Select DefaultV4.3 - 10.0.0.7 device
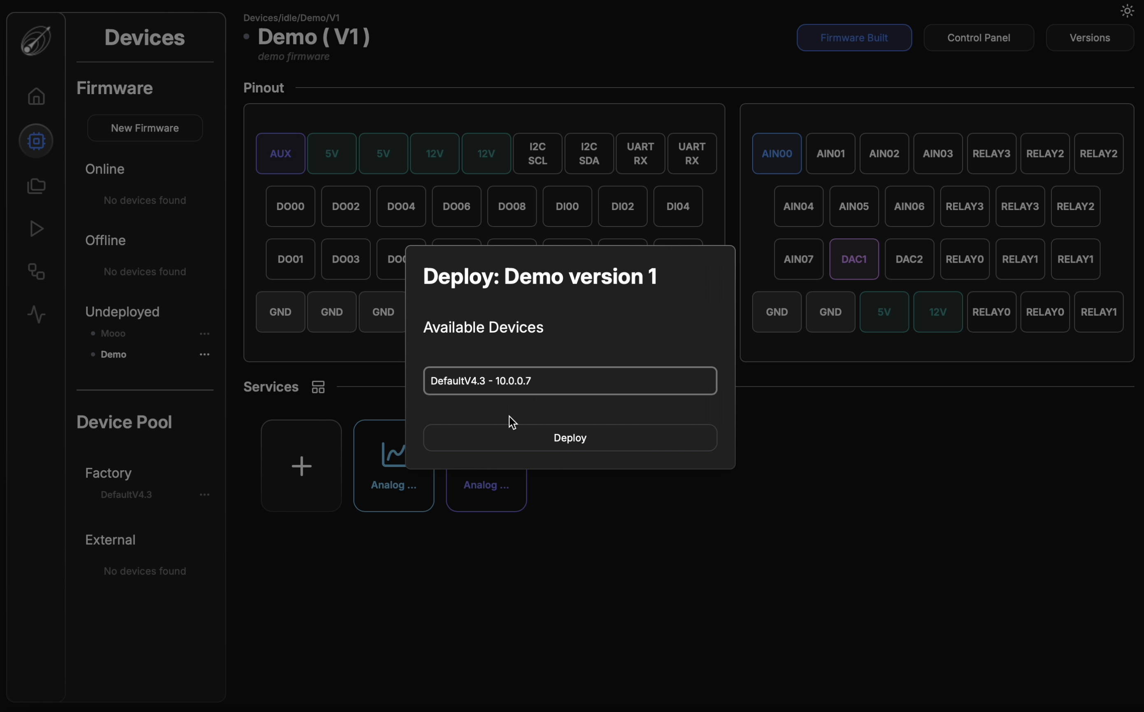The height and width of the screenshot is (712, 1144). [570, 381]
